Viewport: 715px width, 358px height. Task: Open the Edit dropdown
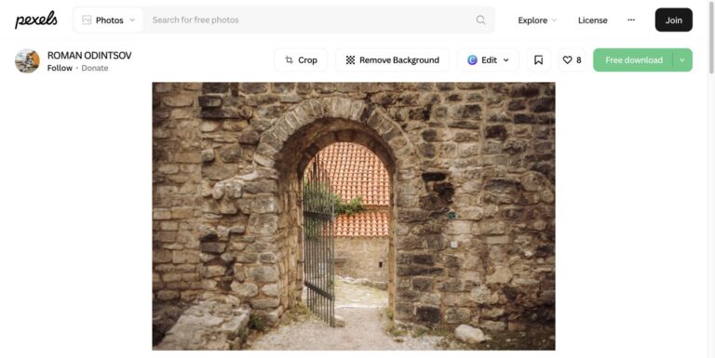point(489,60)
